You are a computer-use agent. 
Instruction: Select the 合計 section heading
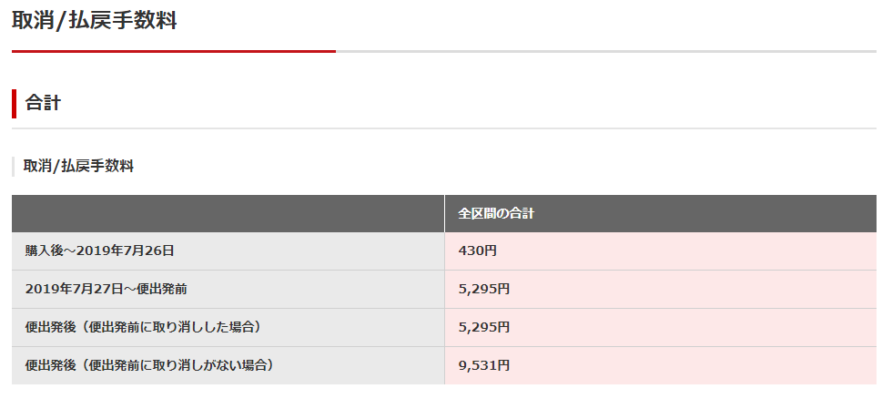[43, 103]
